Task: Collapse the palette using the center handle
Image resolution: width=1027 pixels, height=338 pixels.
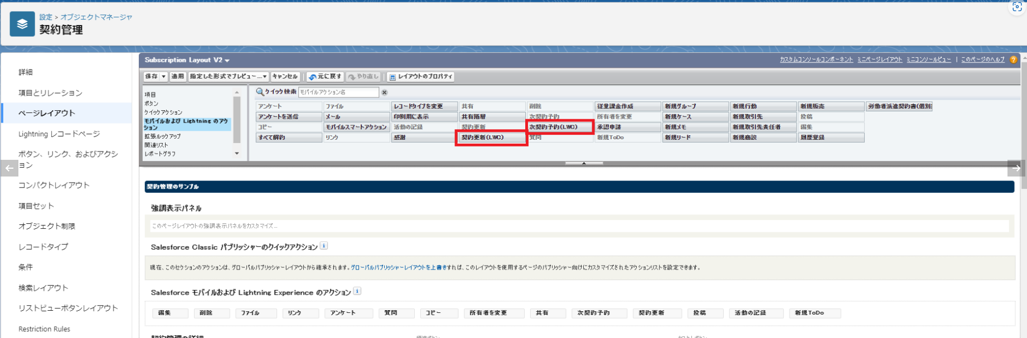Action: tap(584, 163)
